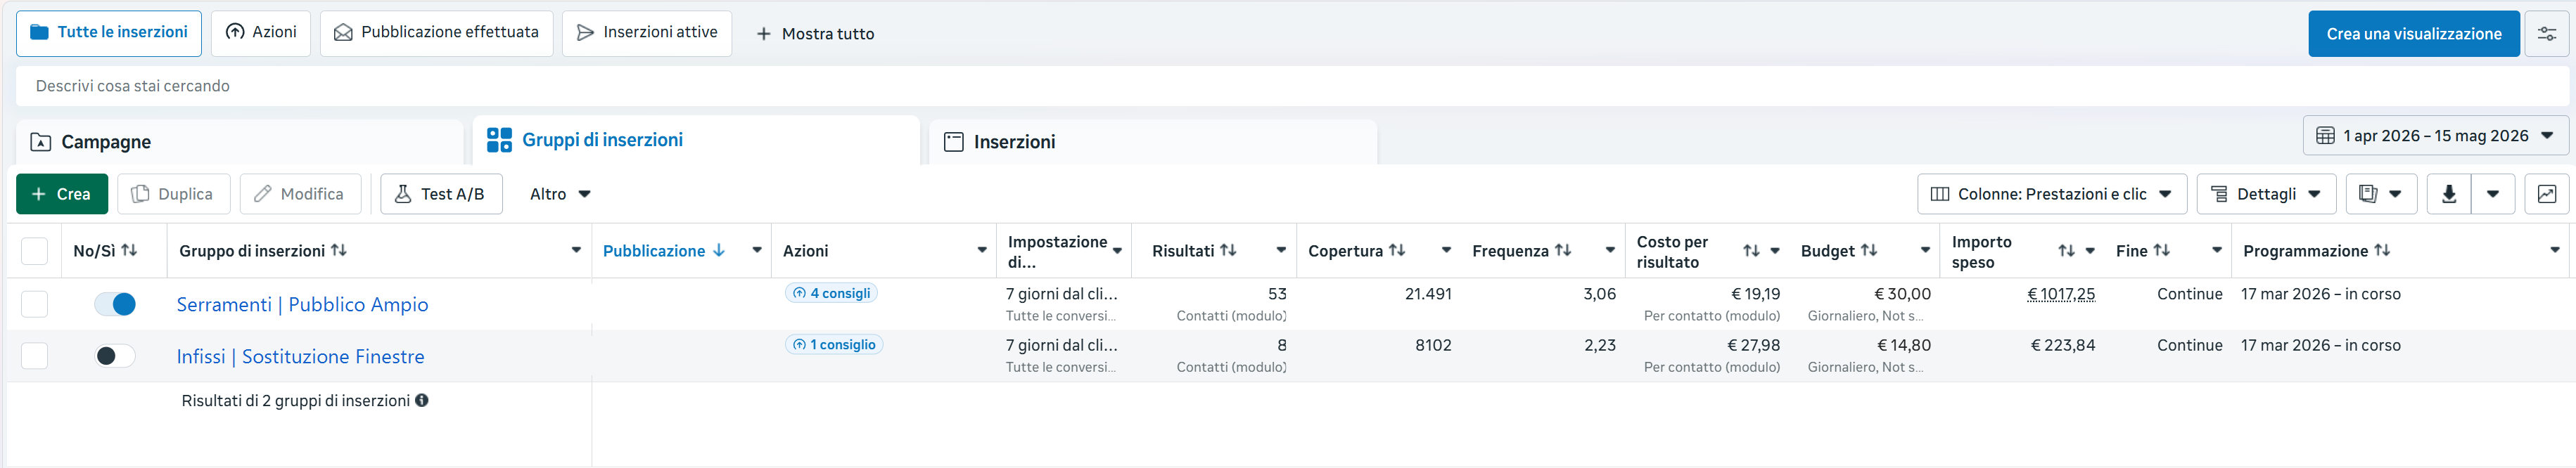The width and height of the screenshot is (2576, 468).
Task: Select the Azioni filter view
Action: 261,33
